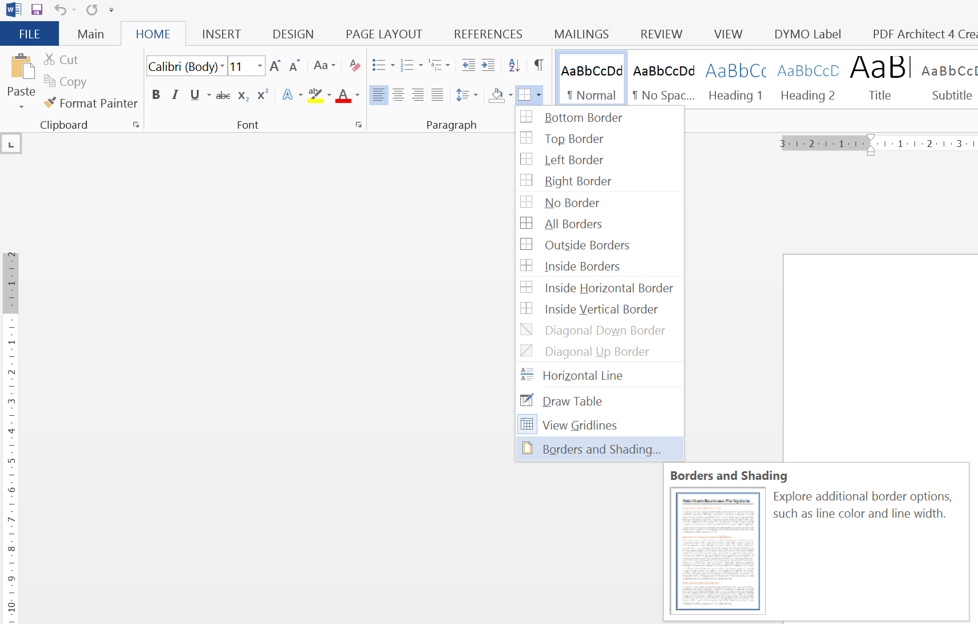Screen dimensions: 978x624
Task: Switch to the INSERT tab
Action: [221, 34]
